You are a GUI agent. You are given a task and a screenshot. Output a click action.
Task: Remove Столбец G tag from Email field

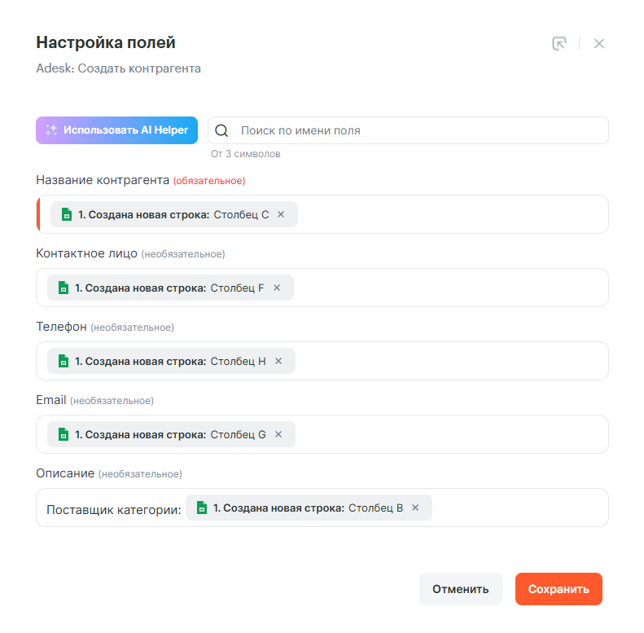(278, 434)
